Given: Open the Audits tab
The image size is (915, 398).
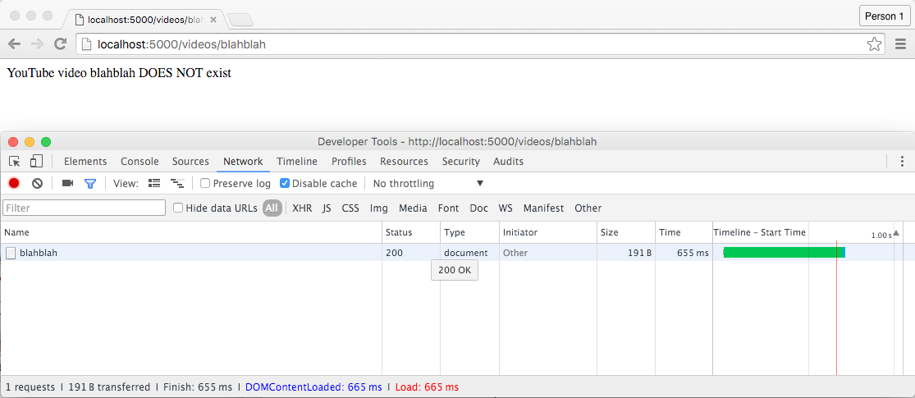Looking at the screenshot, I should (508, 162).
